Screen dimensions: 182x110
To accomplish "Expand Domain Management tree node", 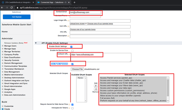I will [x=3, y=63].
